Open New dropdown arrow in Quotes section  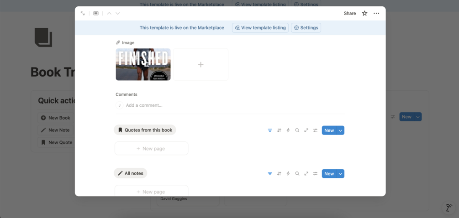(340, 130)
